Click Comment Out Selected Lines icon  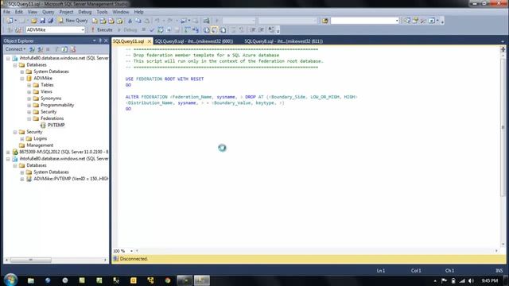click(x=233, y=30)
